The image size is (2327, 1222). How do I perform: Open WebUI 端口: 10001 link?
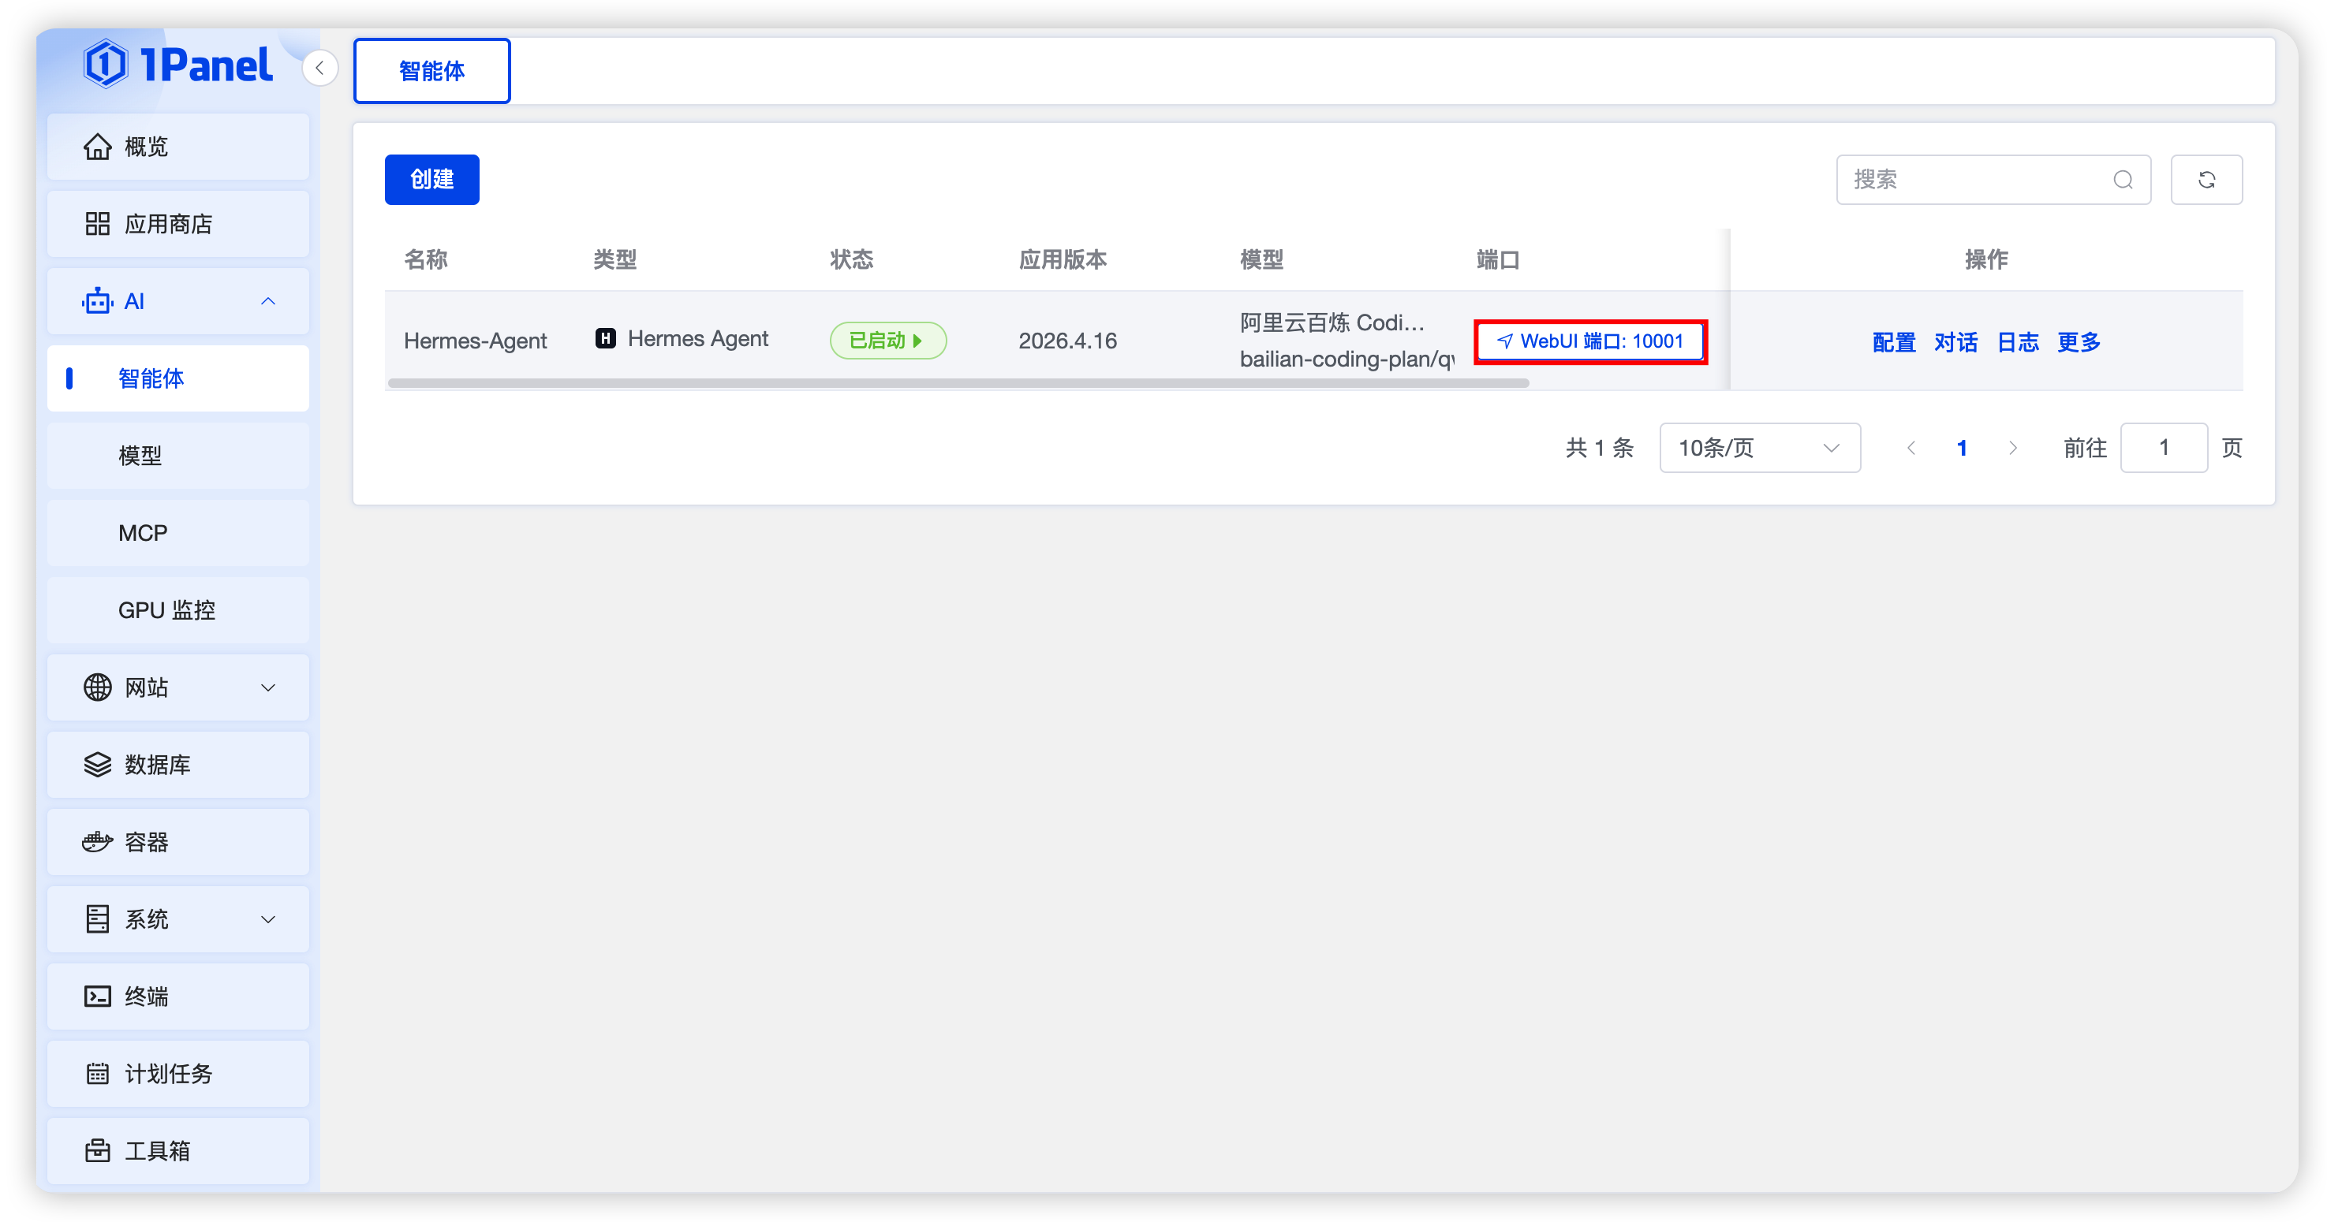pos(1590,341)
